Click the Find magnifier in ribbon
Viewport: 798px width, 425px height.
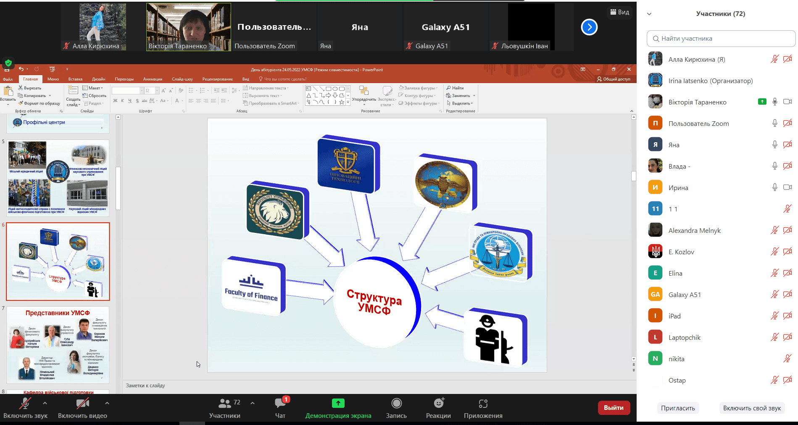click(455, 88)
